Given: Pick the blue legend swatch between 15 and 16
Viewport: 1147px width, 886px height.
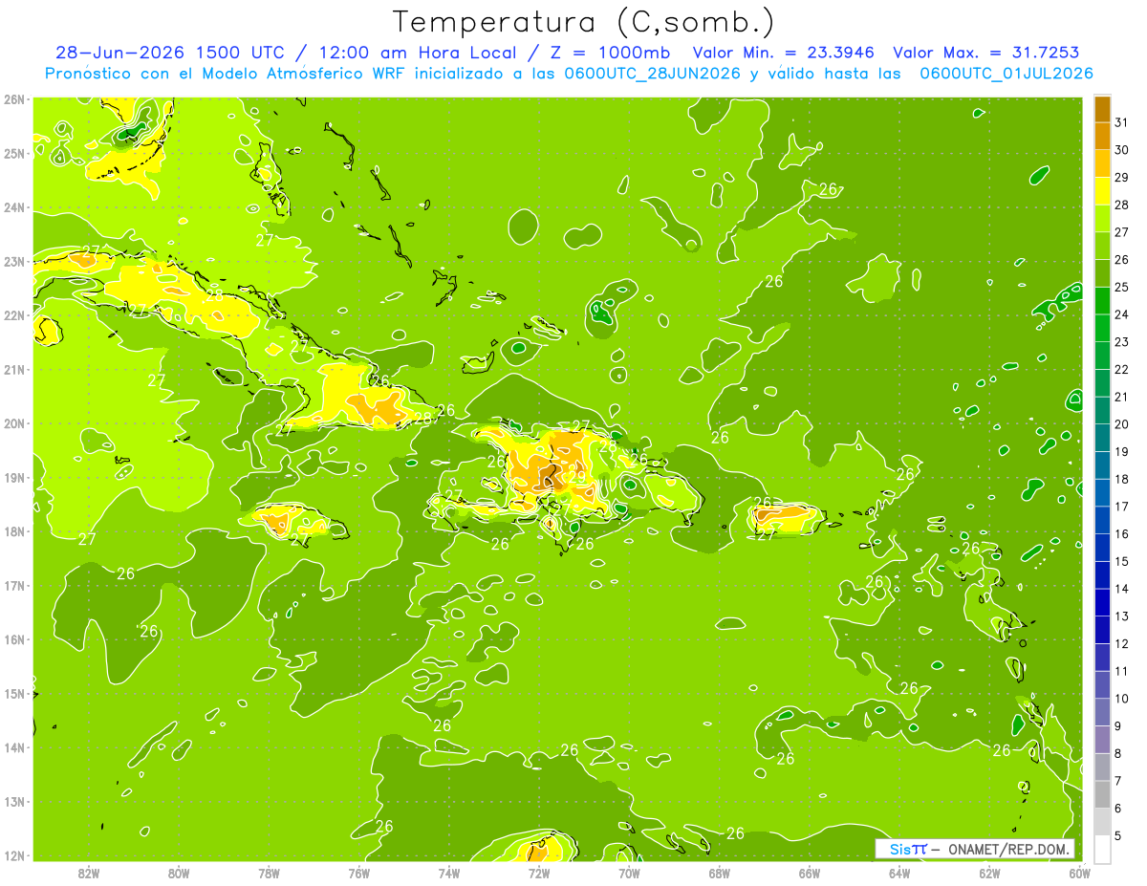Looking at the screenshot, I should [x=1102, y=549].
